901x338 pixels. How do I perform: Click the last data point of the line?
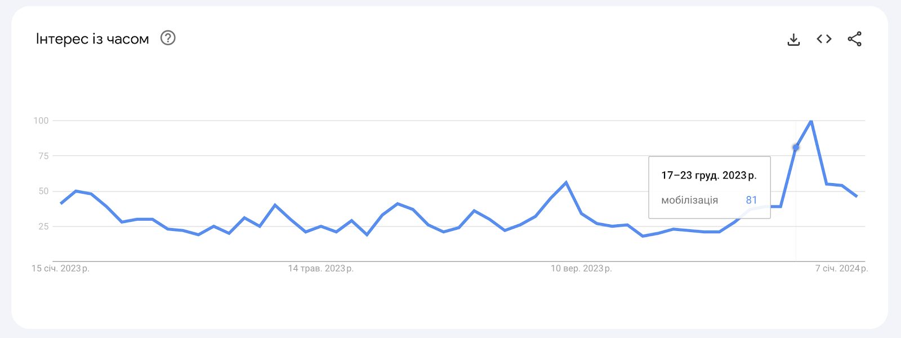pos(857,196)
